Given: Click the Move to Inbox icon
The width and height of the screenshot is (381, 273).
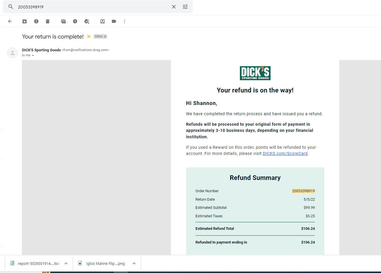Looking at the screenshot, I should (103, 21).
